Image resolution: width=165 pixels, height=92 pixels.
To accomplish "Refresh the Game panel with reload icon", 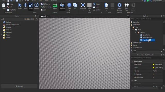I will [x=37, y=19].
